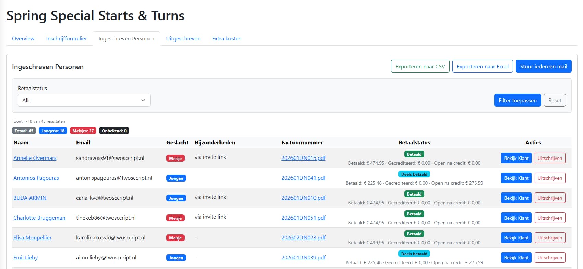Viewport: 583px width, 269px height.
Task: Click Exporteren naar CSV button
Action: click(x=420, y=66)
